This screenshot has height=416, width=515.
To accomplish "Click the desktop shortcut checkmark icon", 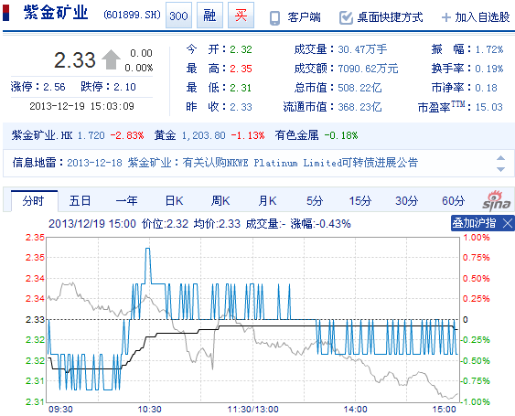I will click(x=346, y=17).
